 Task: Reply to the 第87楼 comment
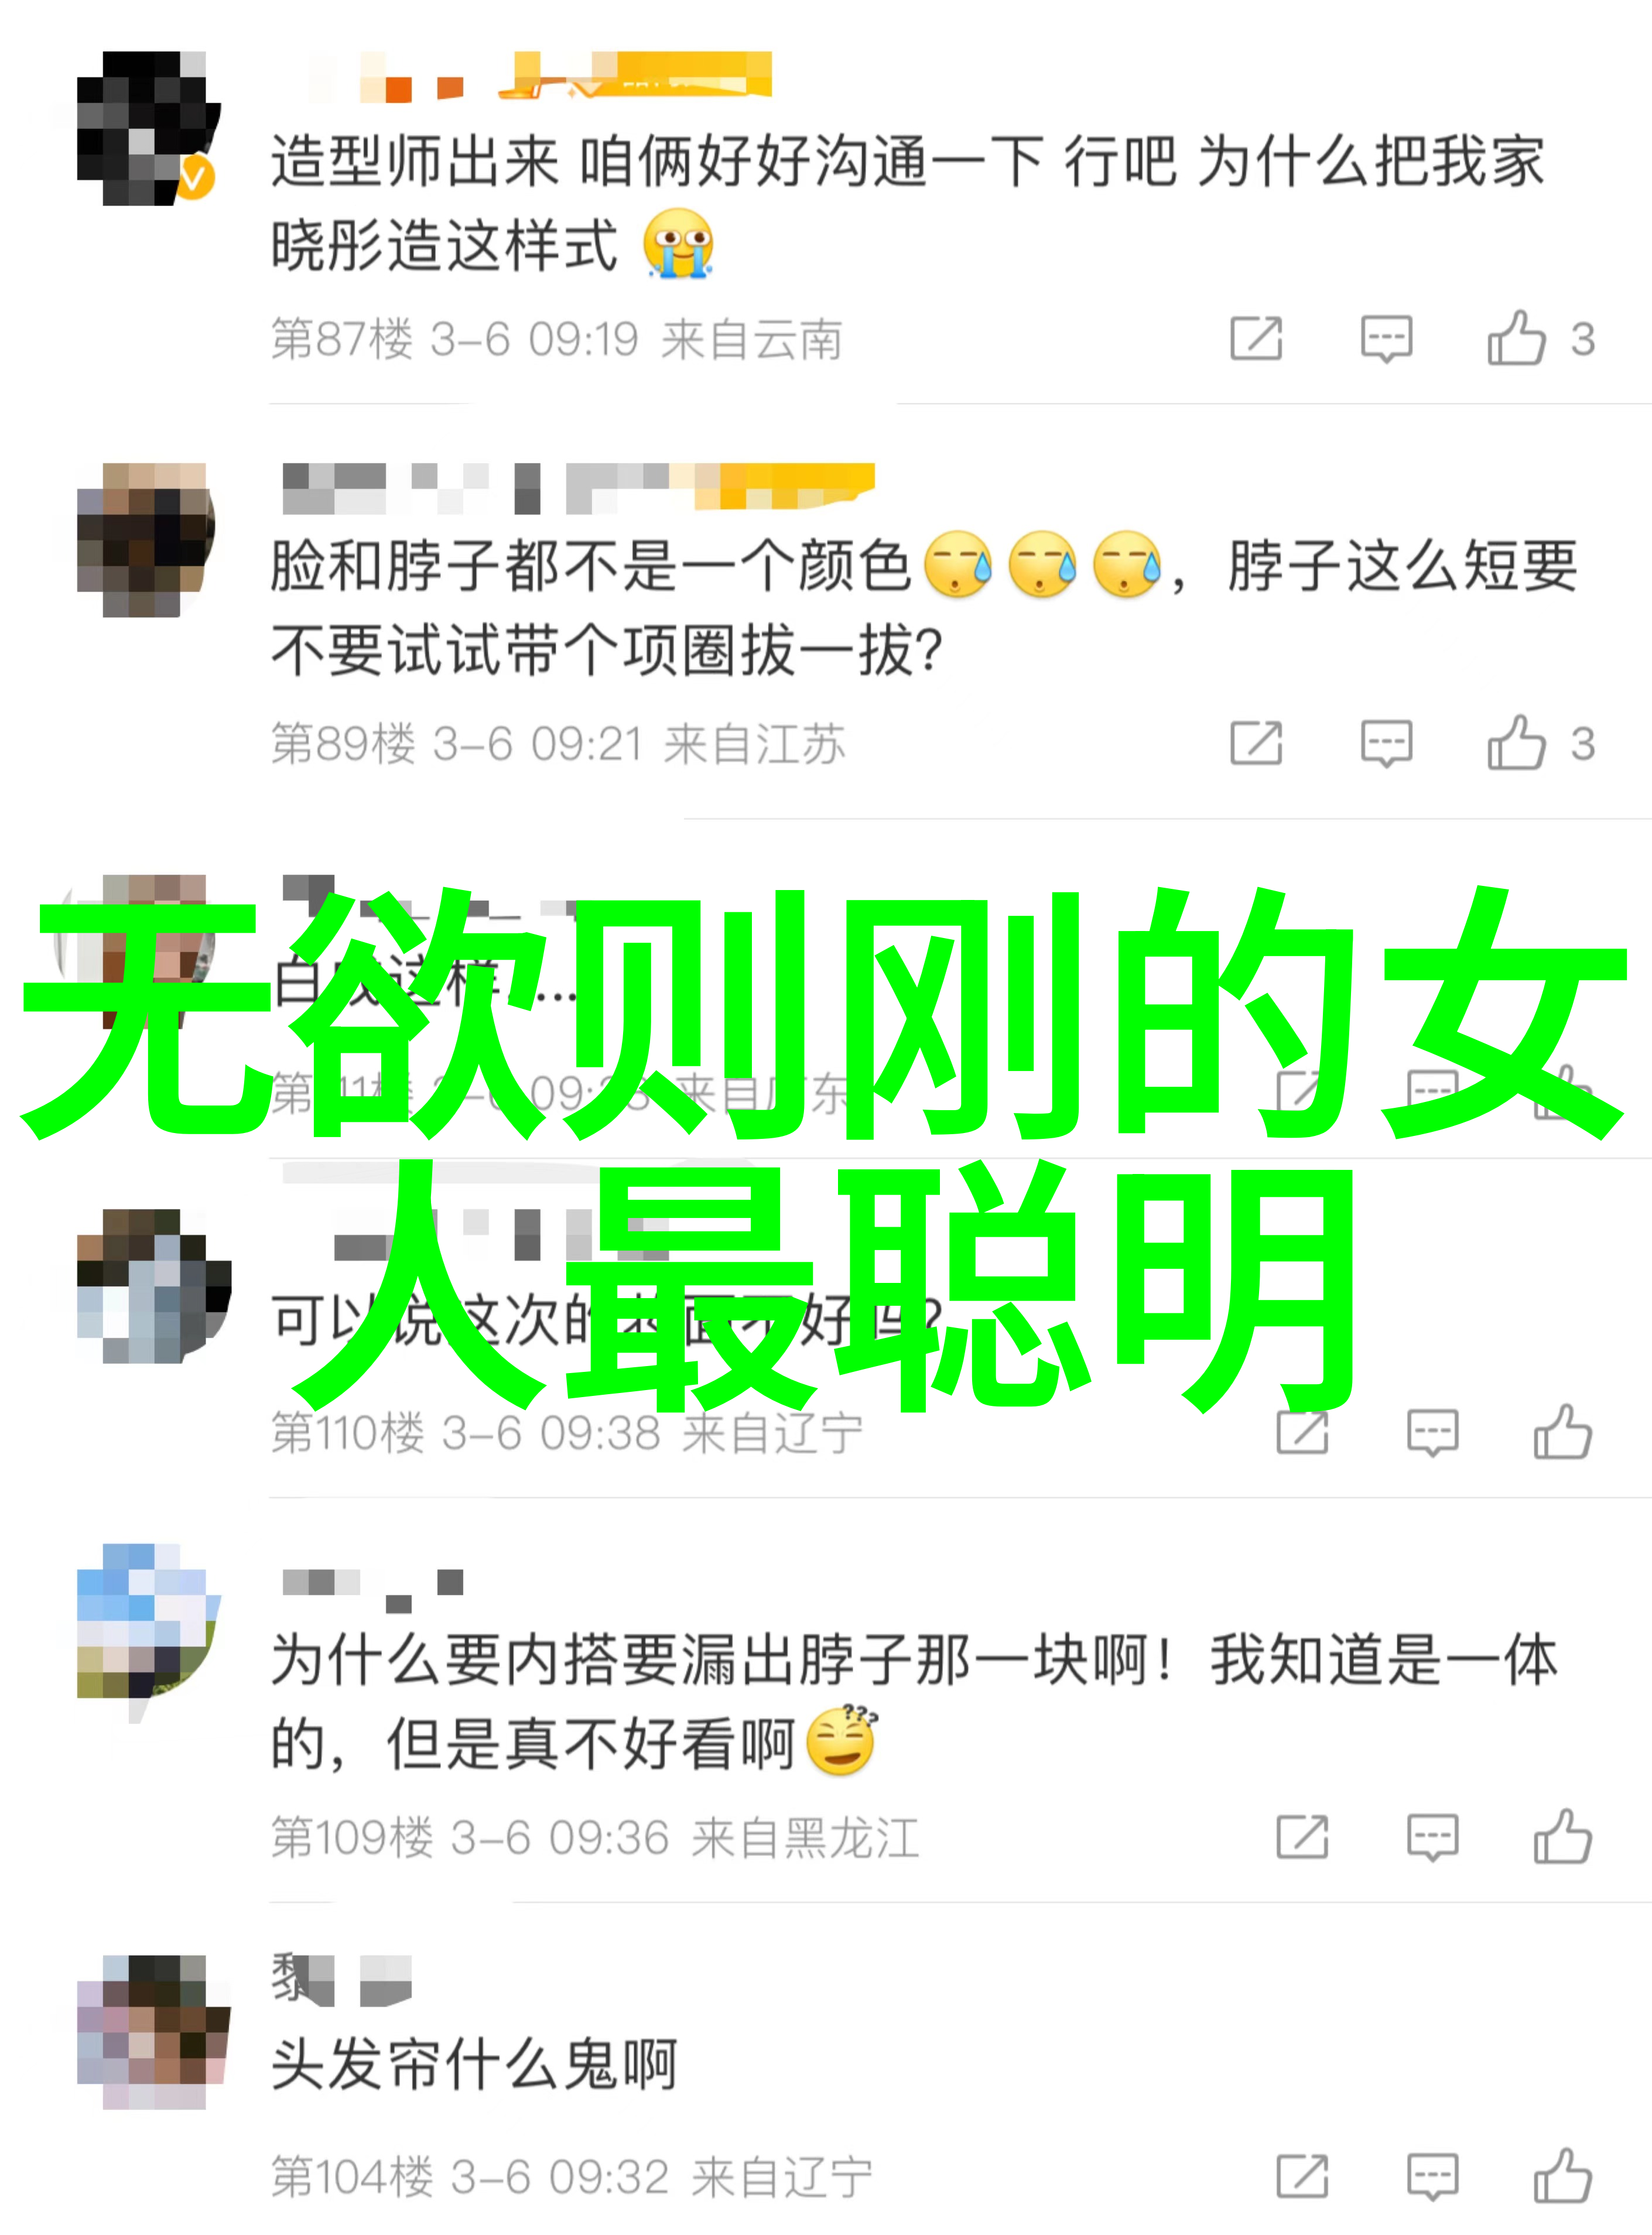pyautogui.click(x=1387, y=339)
